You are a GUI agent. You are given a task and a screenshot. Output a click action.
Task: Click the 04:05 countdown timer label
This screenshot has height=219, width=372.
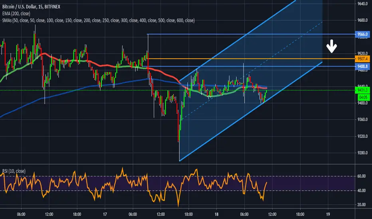(x=363, y=97)
